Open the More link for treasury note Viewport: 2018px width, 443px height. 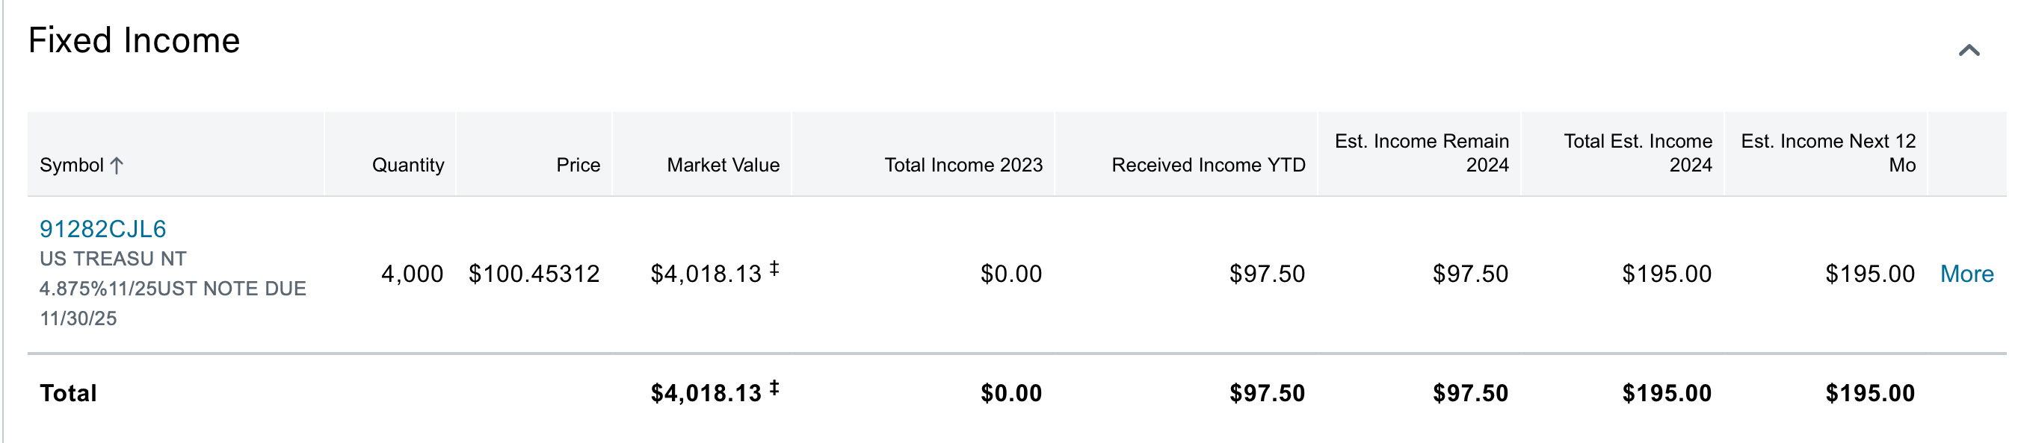[x=1966, y=274]
